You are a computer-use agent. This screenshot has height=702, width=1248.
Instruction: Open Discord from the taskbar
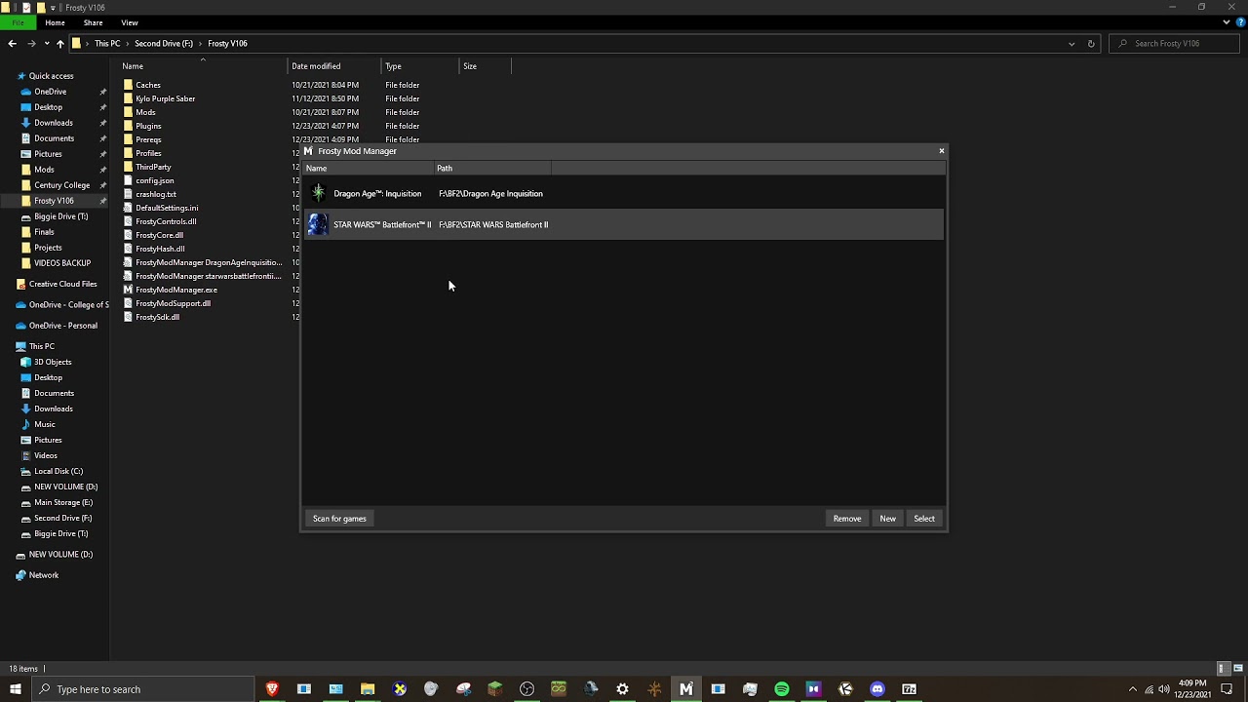[877, 689]
